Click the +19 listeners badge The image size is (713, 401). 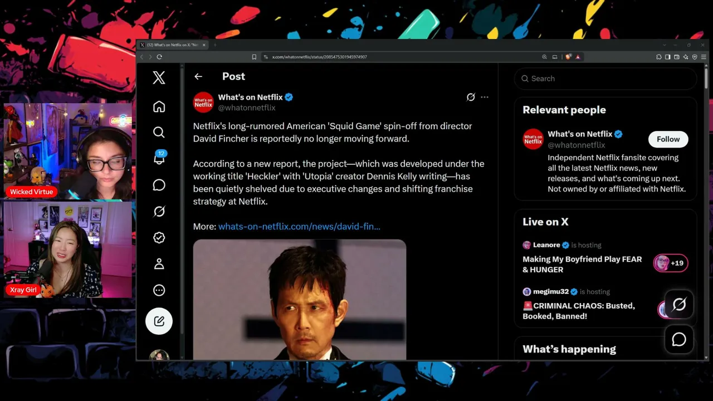click(x=671, y=263)
